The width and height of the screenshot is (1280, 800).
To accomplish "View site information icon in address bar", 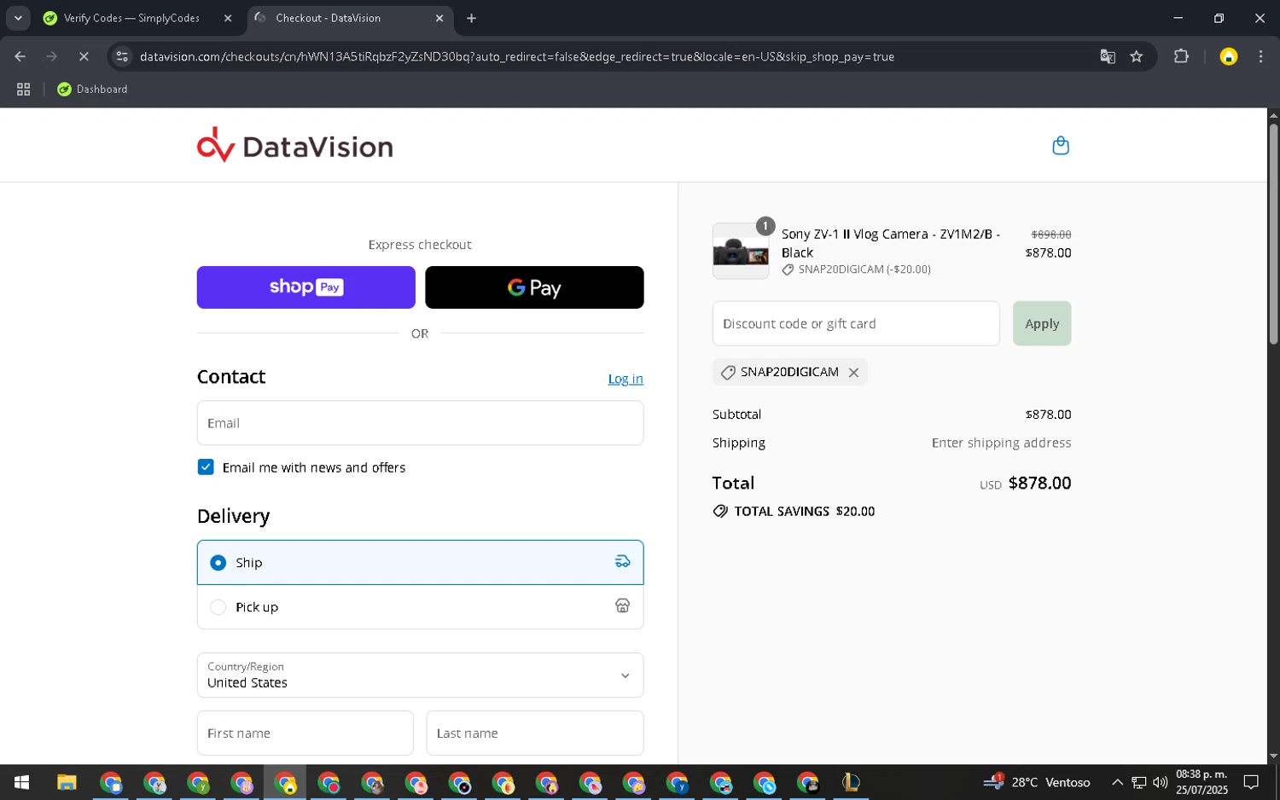I will (x=122, y=56).
